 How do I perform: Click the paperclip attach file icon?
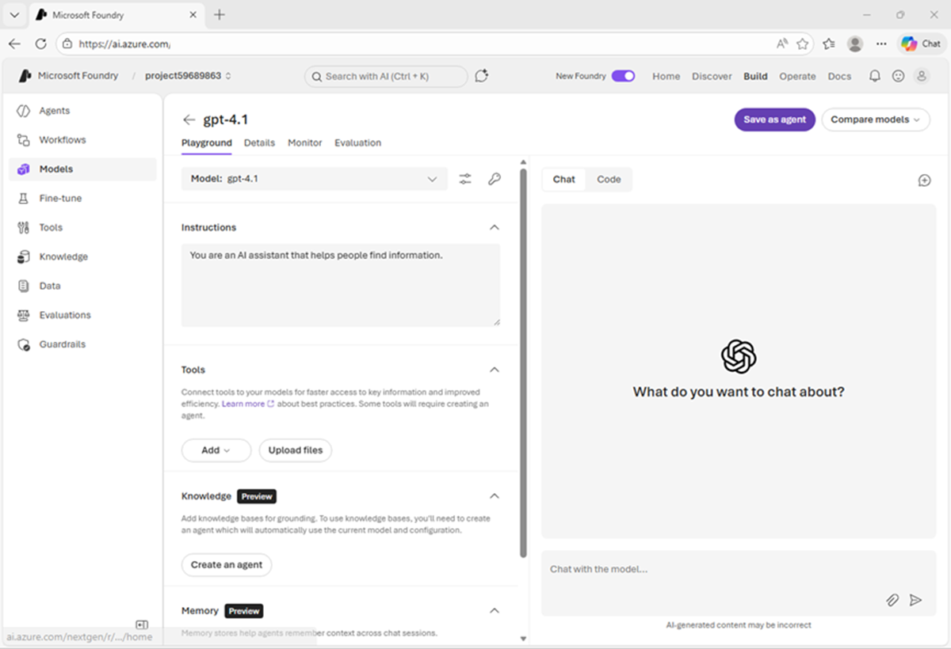click(x=892, y=601)
